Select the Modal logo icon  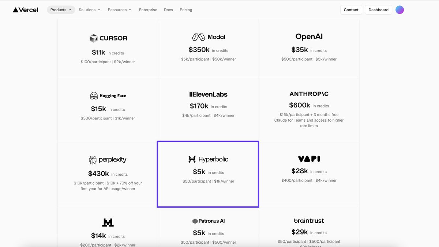tap(199, 37)
